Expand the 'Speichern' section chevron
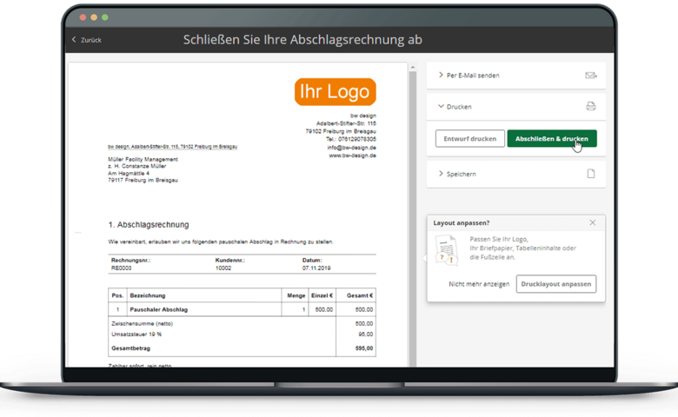Screen dimensions: 678x417 pos(441,174)
